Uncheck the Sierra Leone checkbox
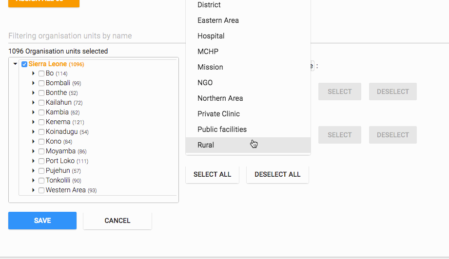This screenshot has height=259, width=449. click(24, 64)
